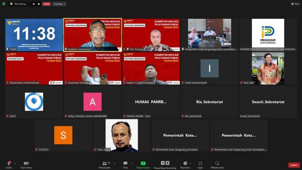Open the Participants panel
This screenshot has width=302, height=170.
(x=105, y=164)
